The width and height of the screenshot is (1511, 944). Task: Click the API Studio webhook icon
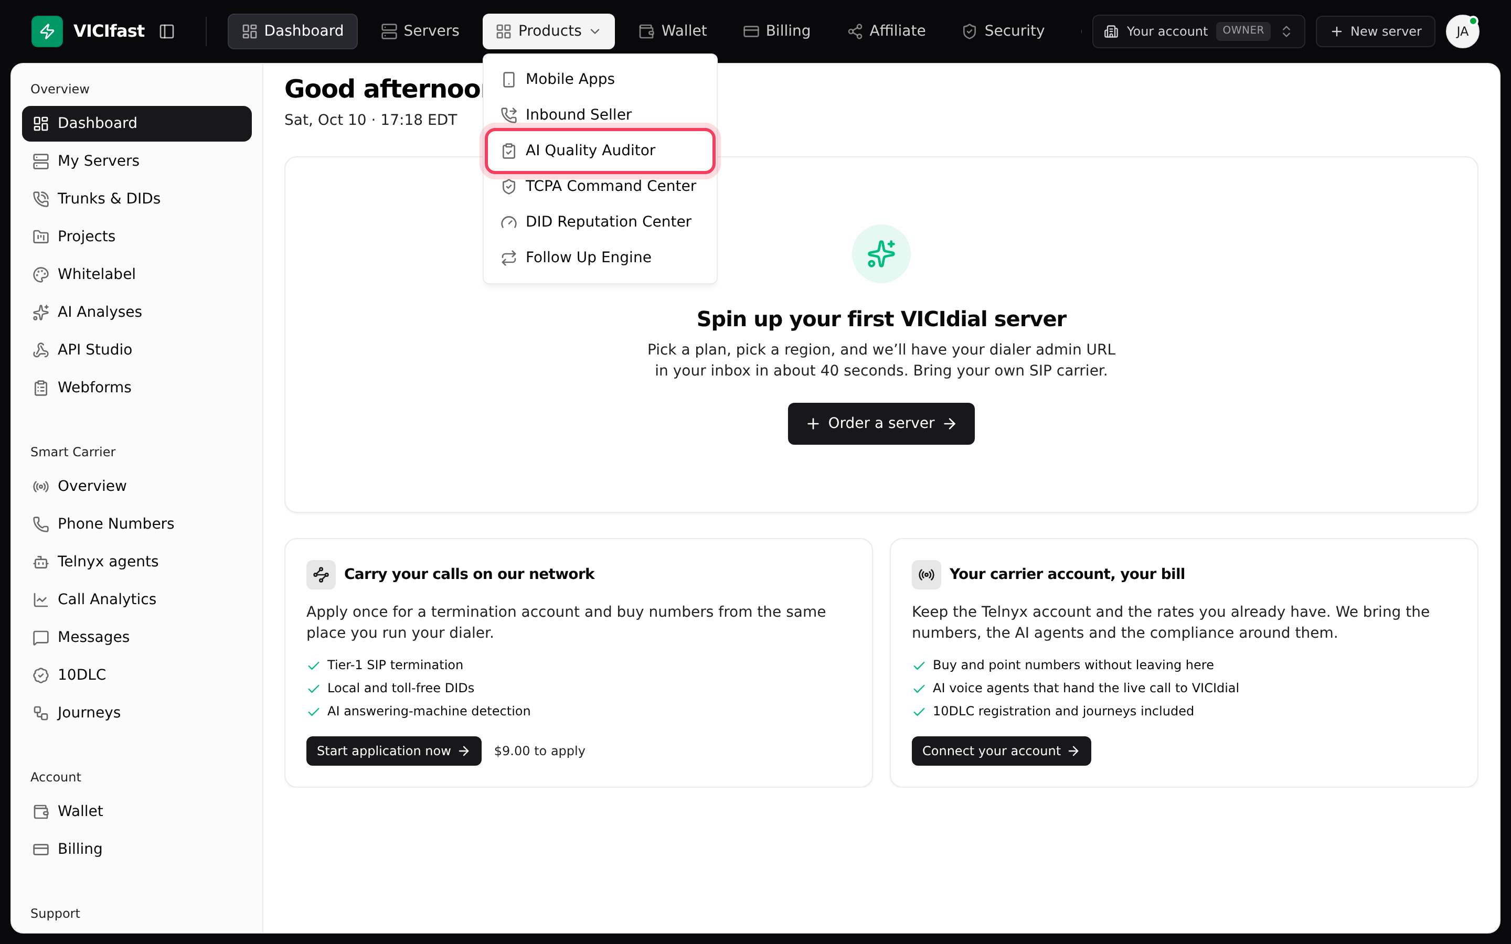[x=40, y=350]
